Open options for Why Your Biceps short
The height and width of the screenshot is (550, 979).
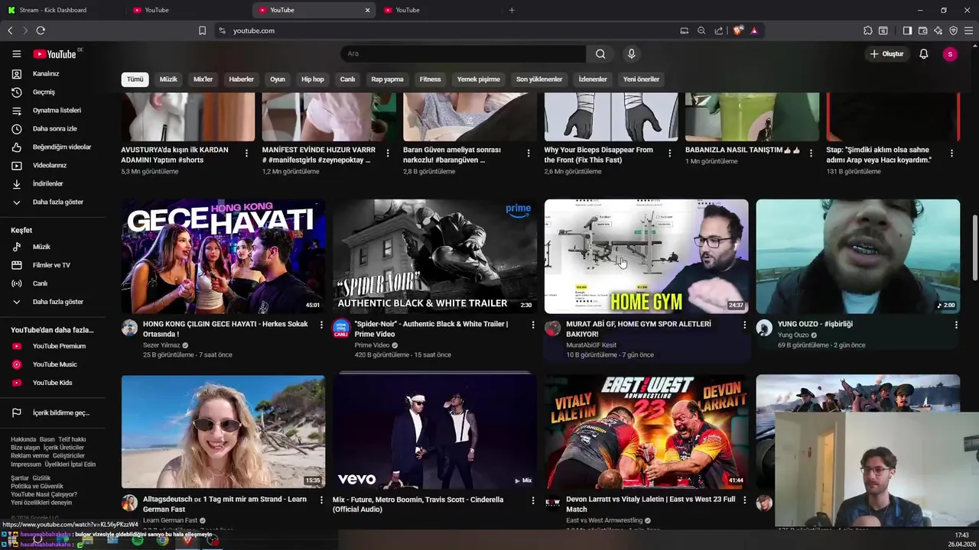click(x=670, y=154)
